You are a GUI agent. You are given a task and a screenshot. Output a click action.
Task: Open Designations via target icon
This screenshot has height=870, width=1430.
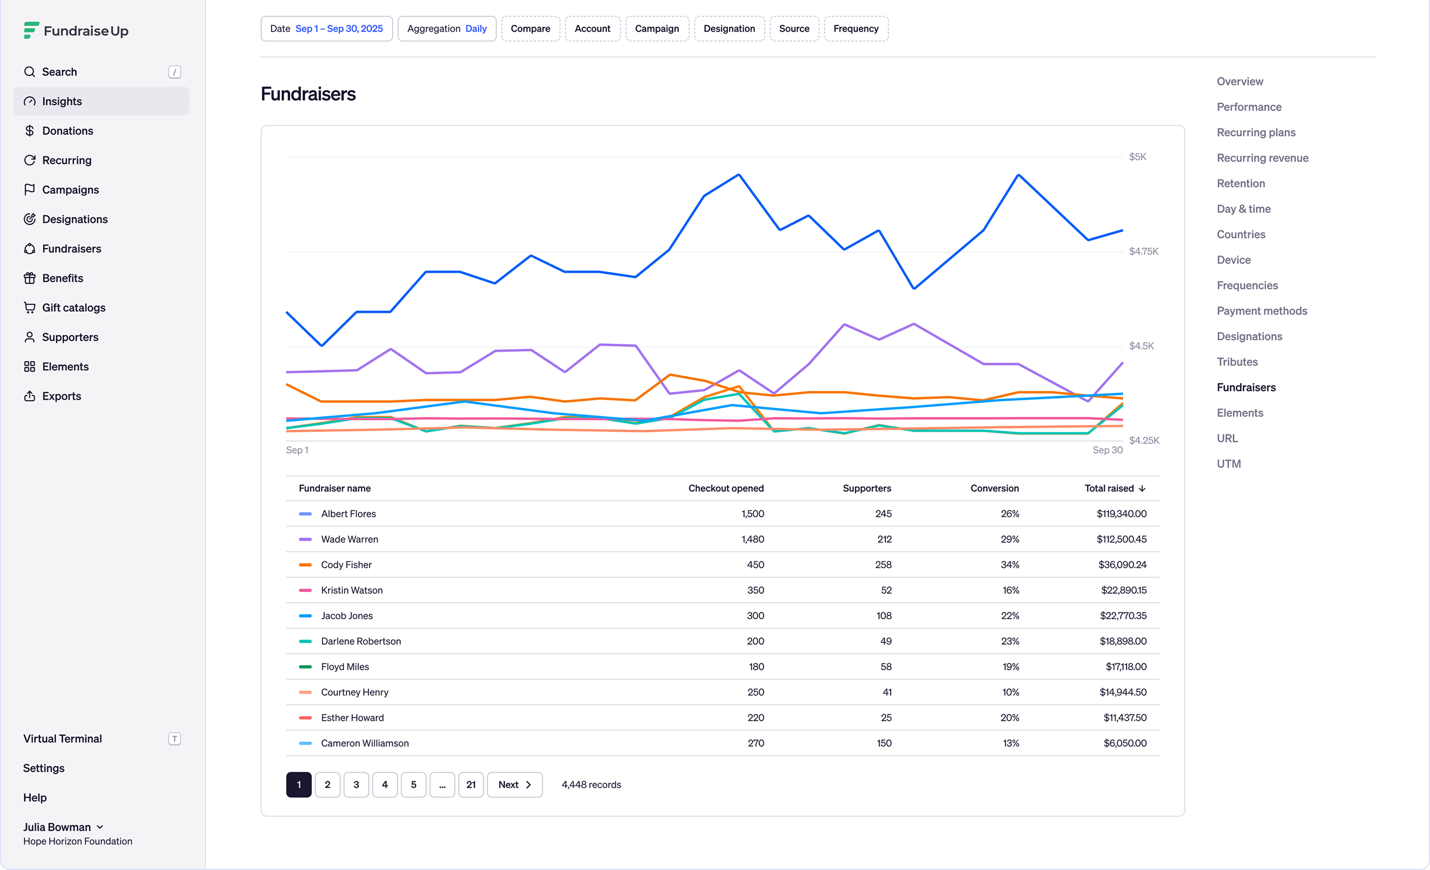click(29, 219)
